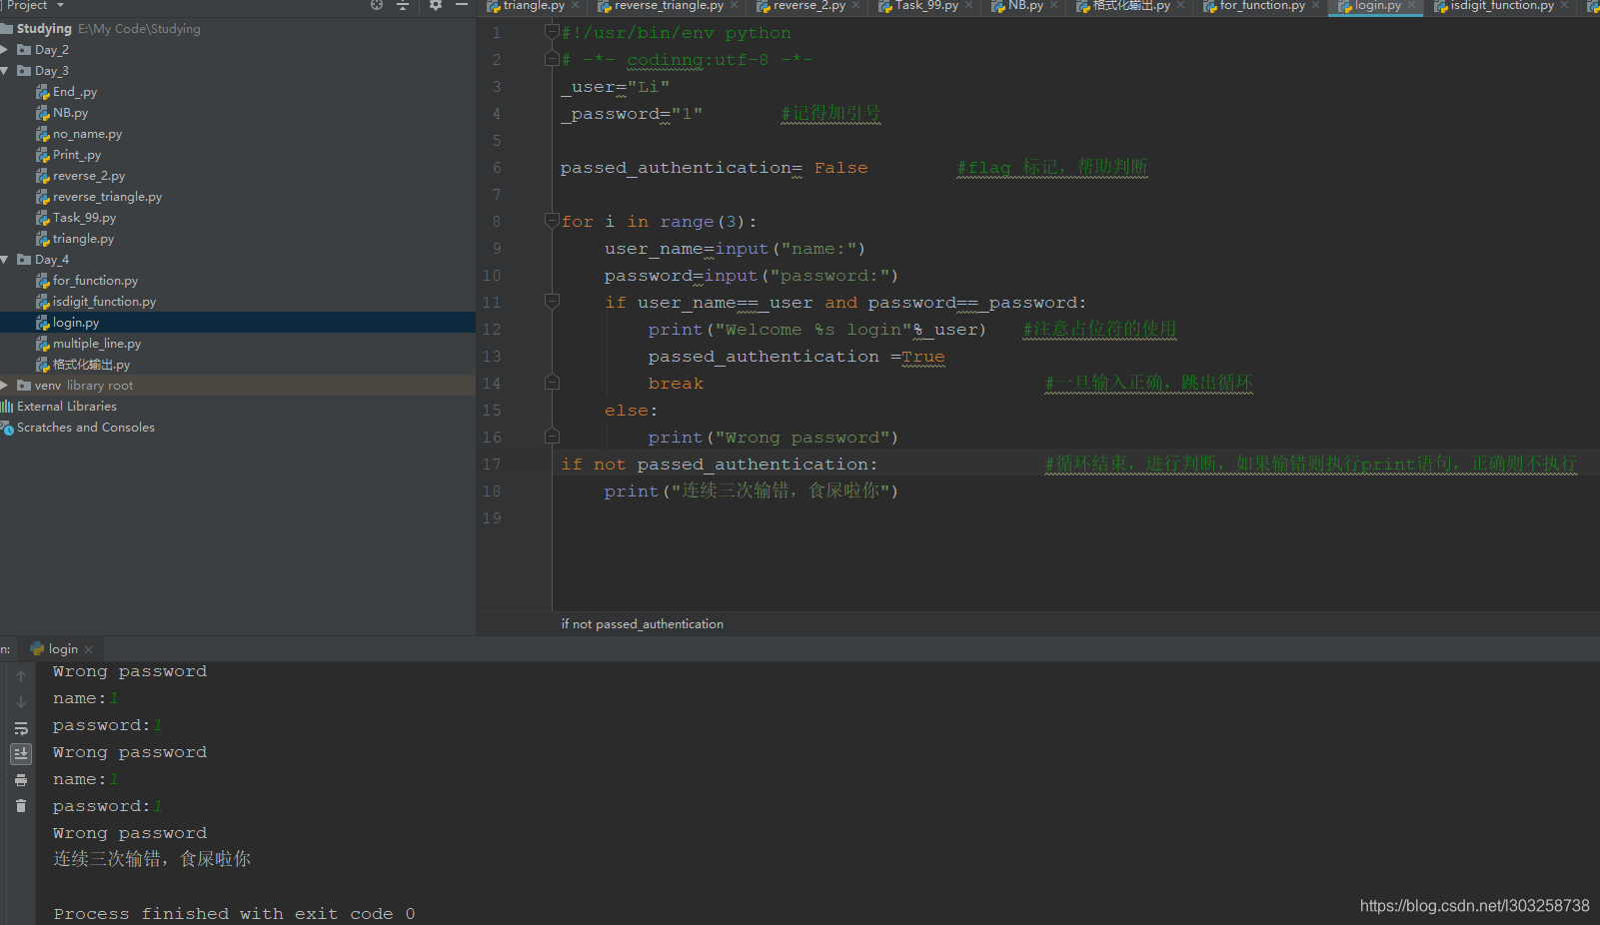
Task: Close the for_function.py editor tab
Action: point(1316,6)
